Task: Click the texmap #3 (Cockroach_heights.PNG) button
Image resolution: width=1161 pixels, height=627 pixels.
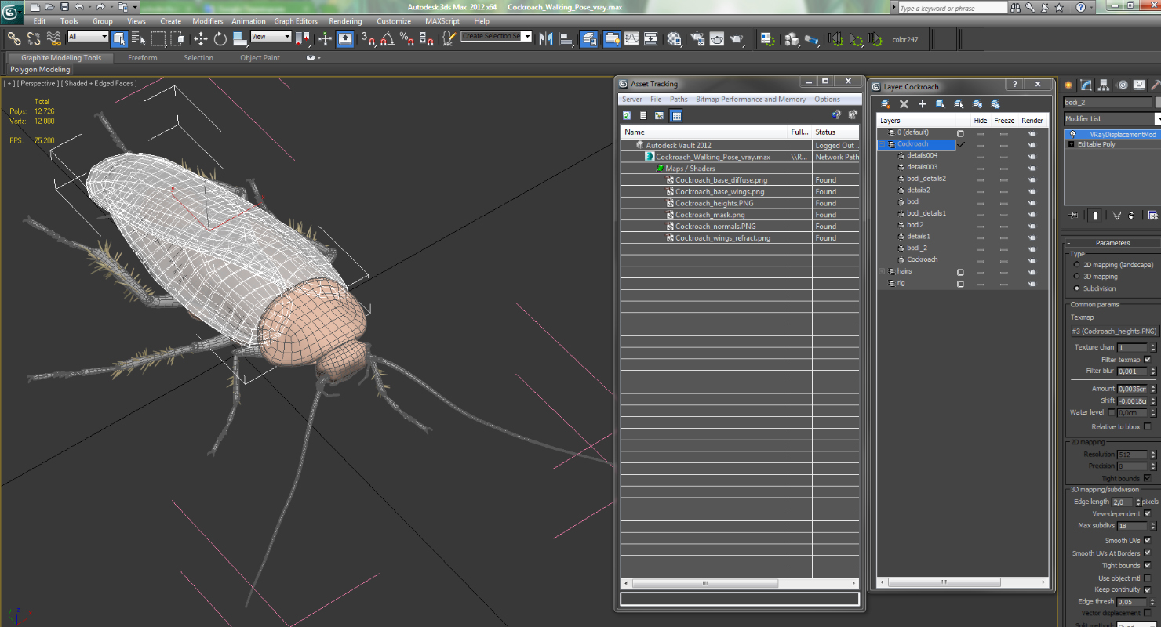Action: pos(1113,332)
